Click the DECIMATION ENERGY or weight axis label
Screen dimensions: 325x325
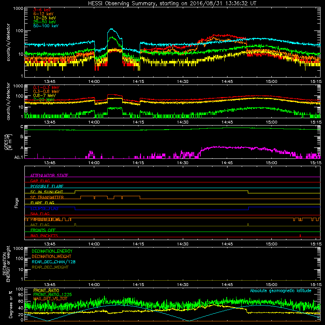point(6,264)
